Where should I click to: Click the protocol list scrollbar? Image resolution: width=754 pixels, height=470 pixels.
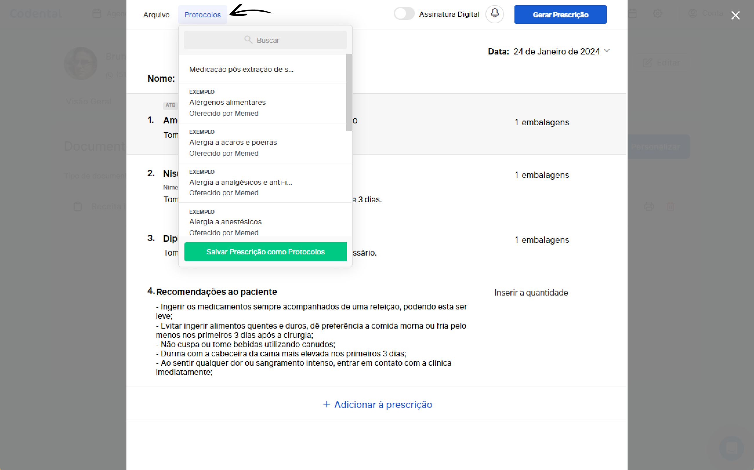click(x=349, y=93)
